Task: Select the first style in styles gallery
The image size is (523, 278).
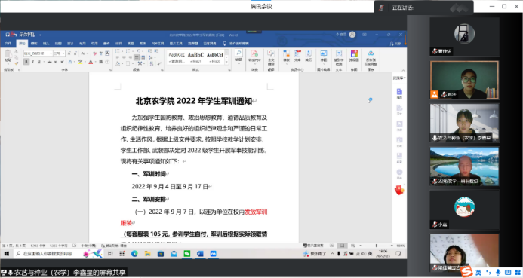Action: [177, 57]
